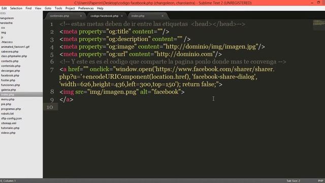Click line number 7 in gutter
The width and height of the screenshot is (325, 183).
pyautogui.click(x=52, y=70)
